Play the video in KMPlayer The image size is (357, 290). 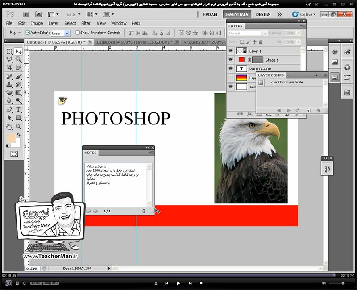click(178, 283)
